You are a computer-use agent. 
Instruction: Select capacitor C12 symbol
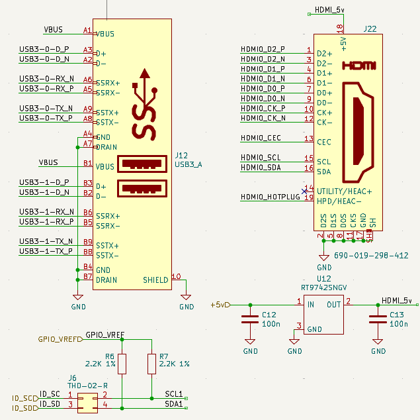[x=250, y=319]
